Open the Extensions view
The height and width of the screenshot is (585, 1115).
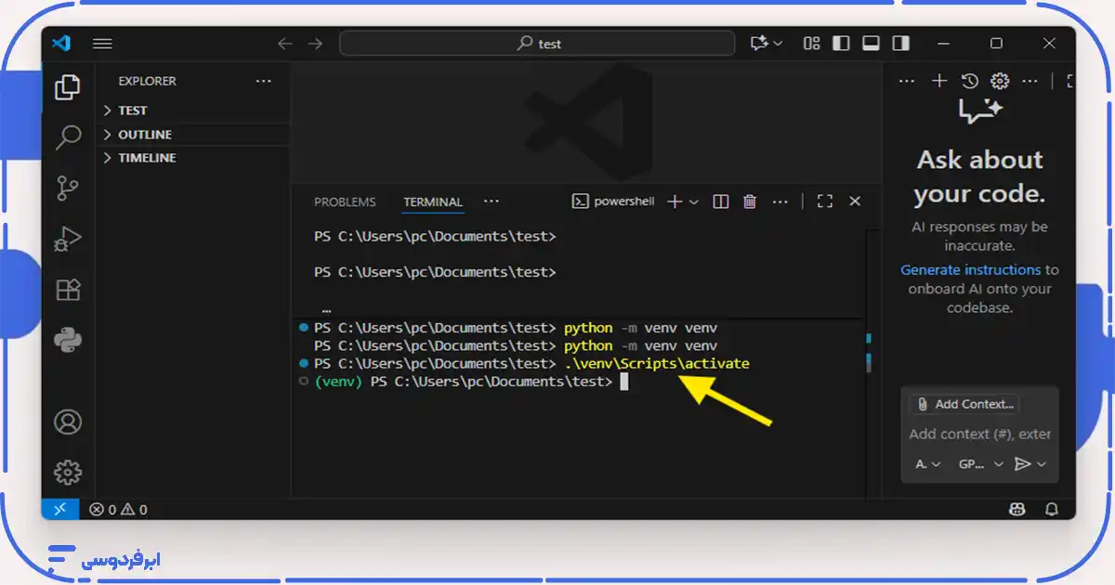pos(68,290)
